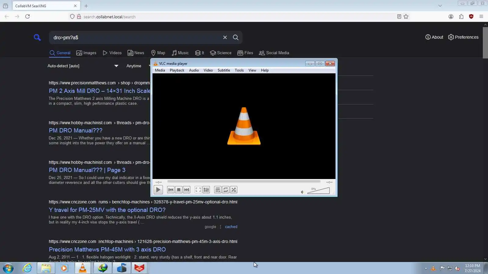Open the VLC Playback menu

tap(177, 70)
